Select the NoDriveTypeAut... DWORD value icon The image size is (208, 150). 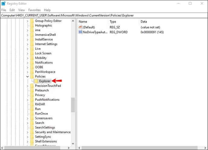click(80, 32)
